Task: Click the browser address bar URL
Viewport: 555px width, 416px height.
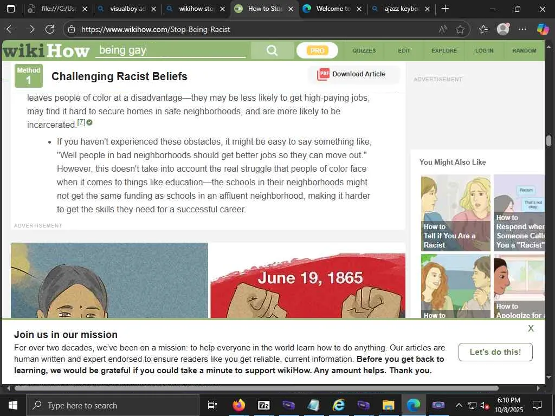Action: point(156,29)
